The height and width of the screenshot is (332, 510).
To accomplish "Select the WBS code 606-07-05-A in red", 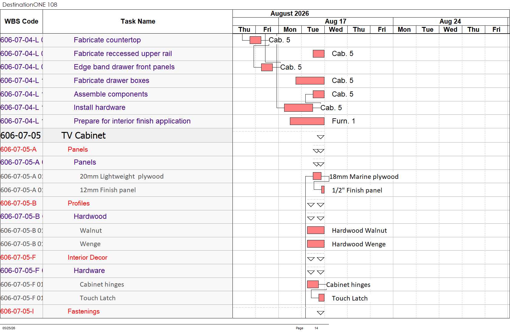I will (x=18, y=150).
